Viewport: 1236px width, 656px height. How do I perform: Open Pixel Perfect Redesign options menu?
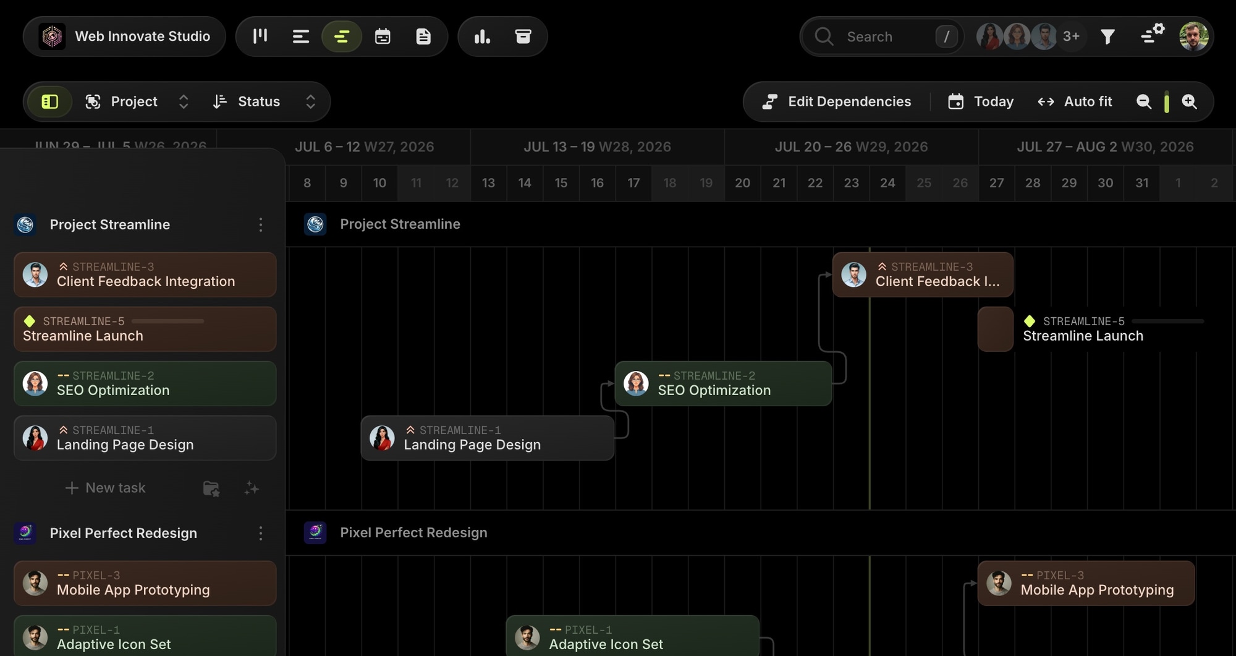261,533
